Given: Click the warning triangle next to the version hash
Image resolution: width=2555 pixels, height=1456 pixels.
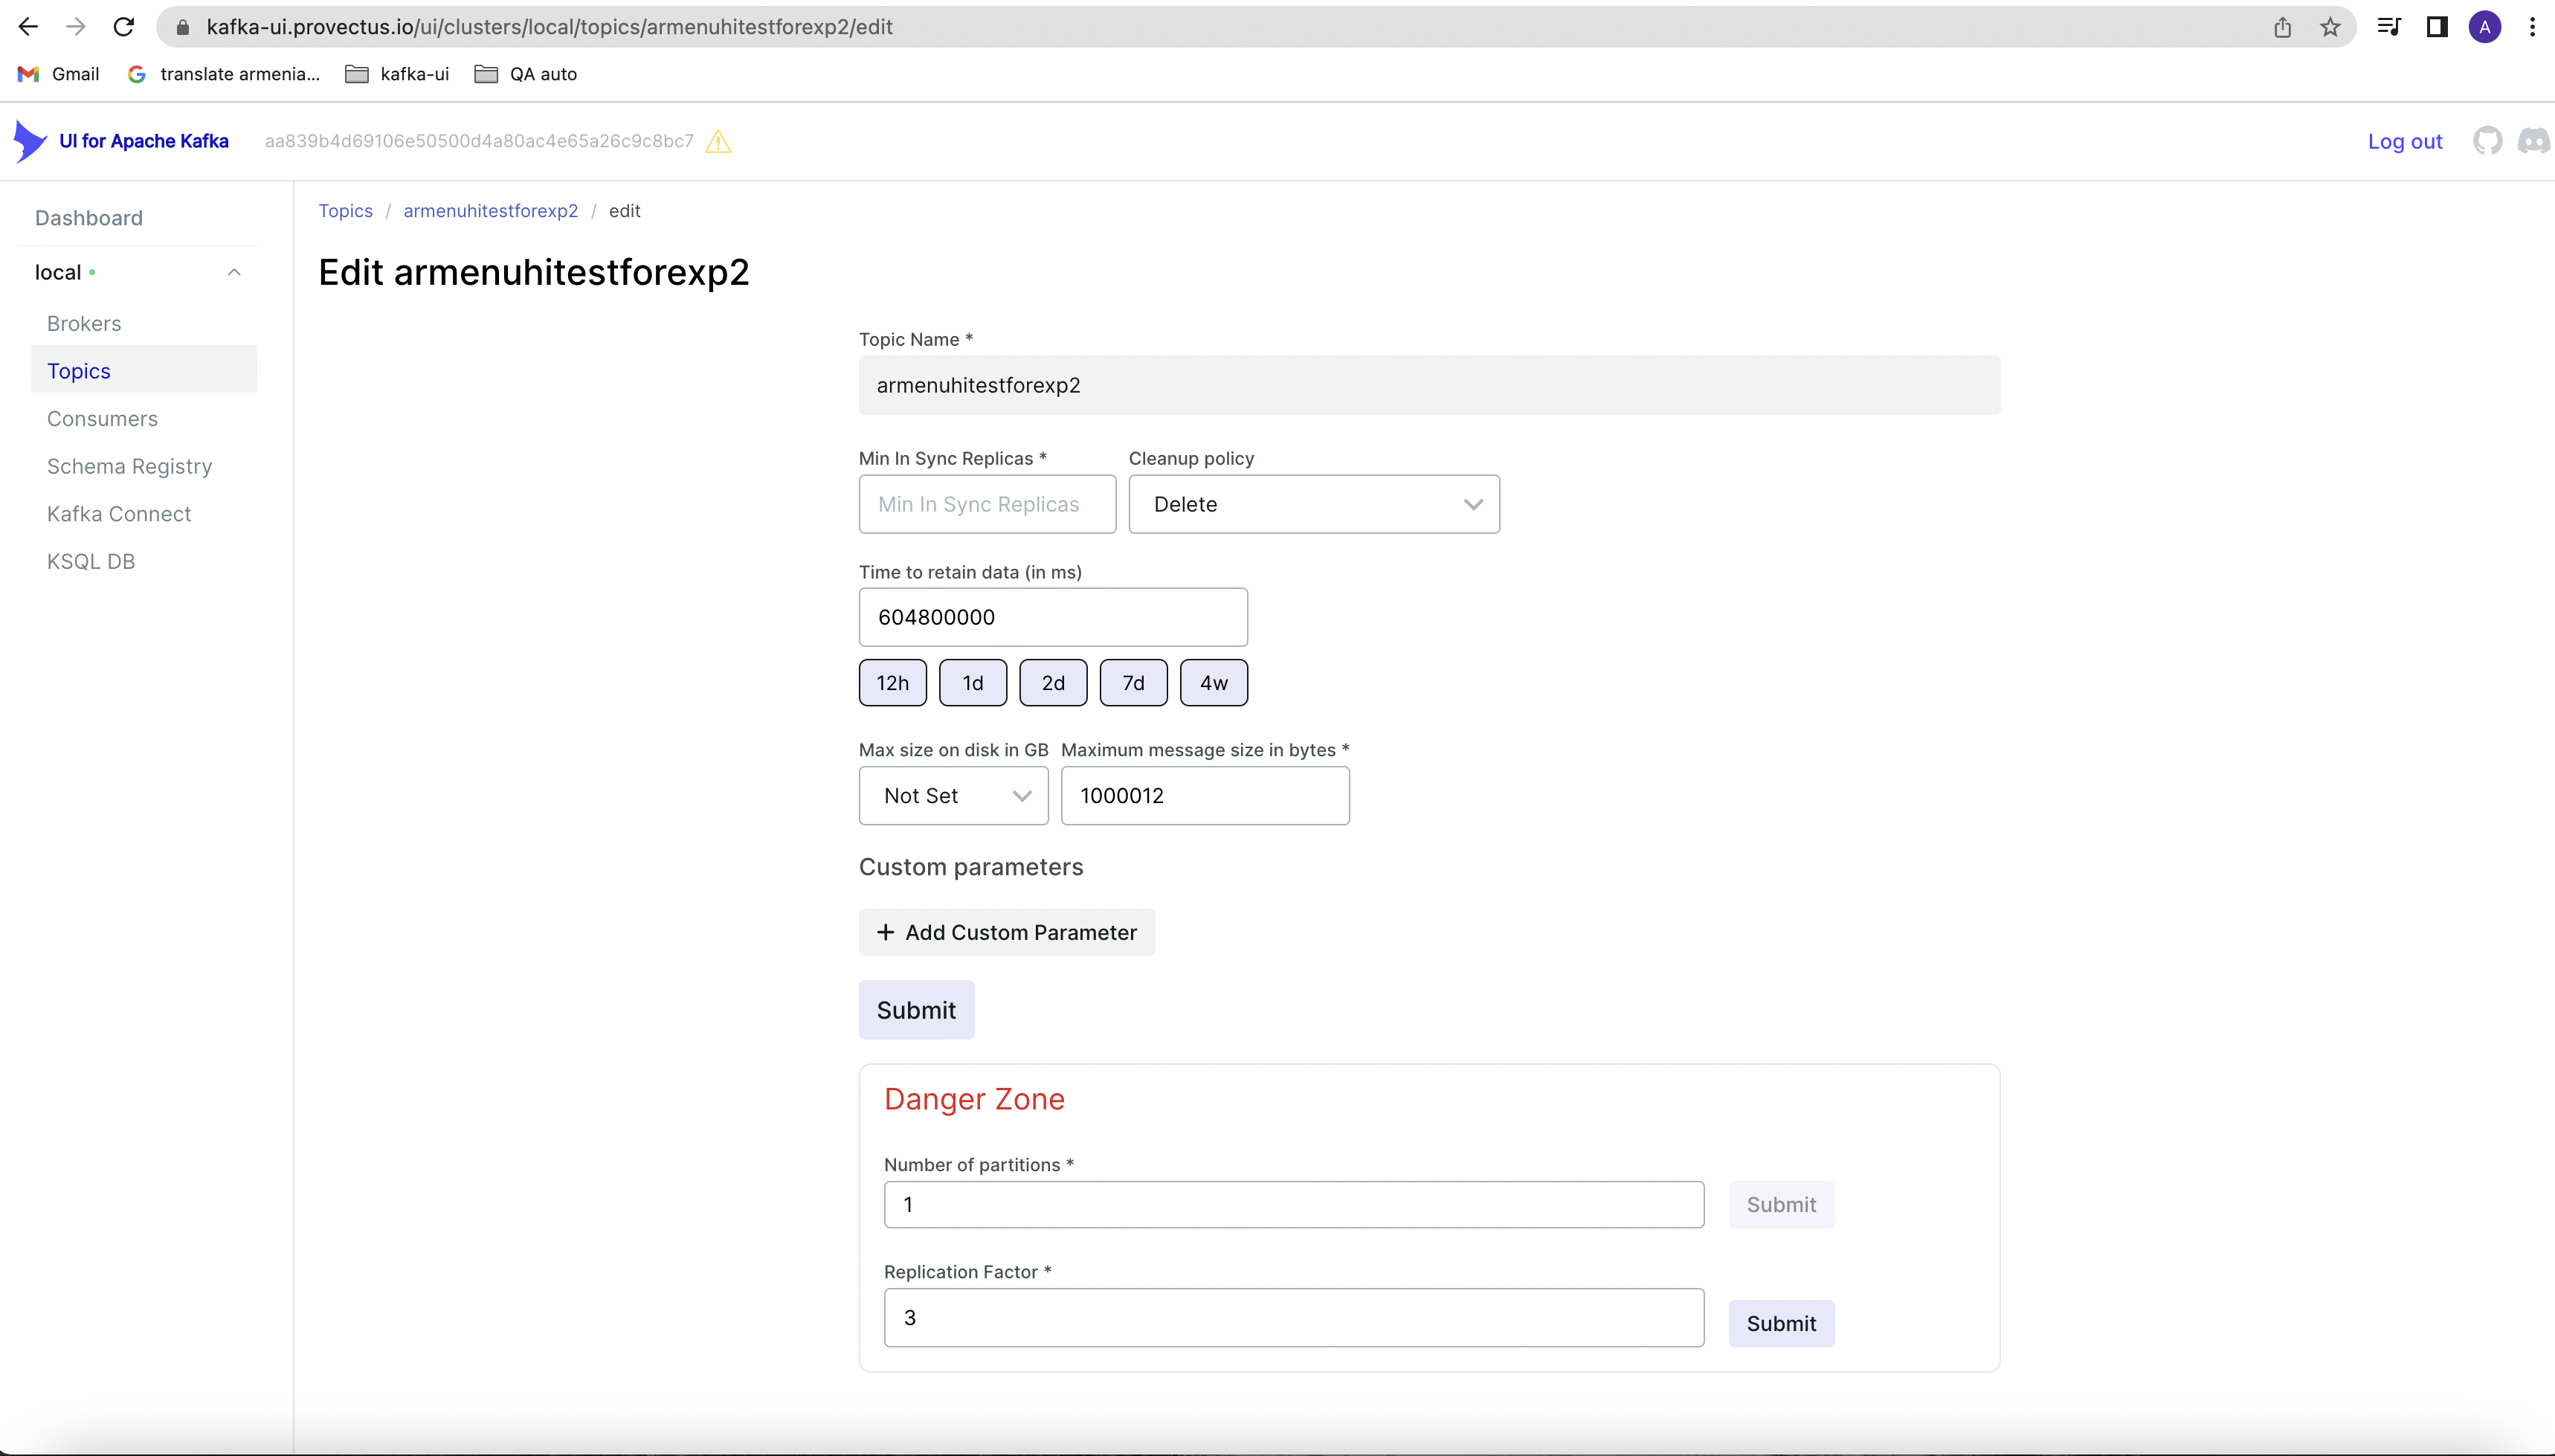Looking at the screenshot, I should pos(717,142).
